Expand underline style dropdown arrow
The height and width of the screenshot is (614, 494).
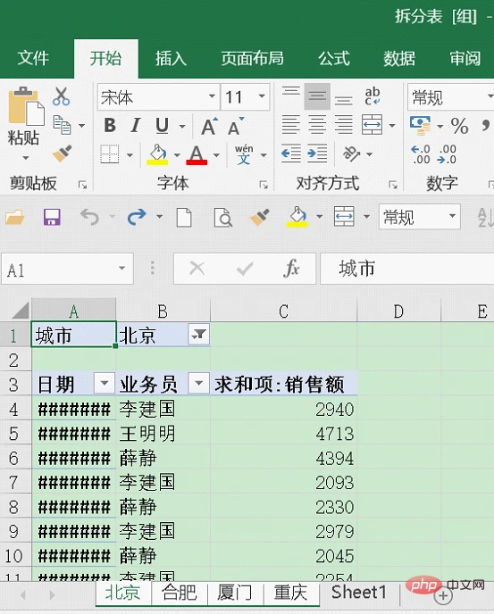point(182,126)
